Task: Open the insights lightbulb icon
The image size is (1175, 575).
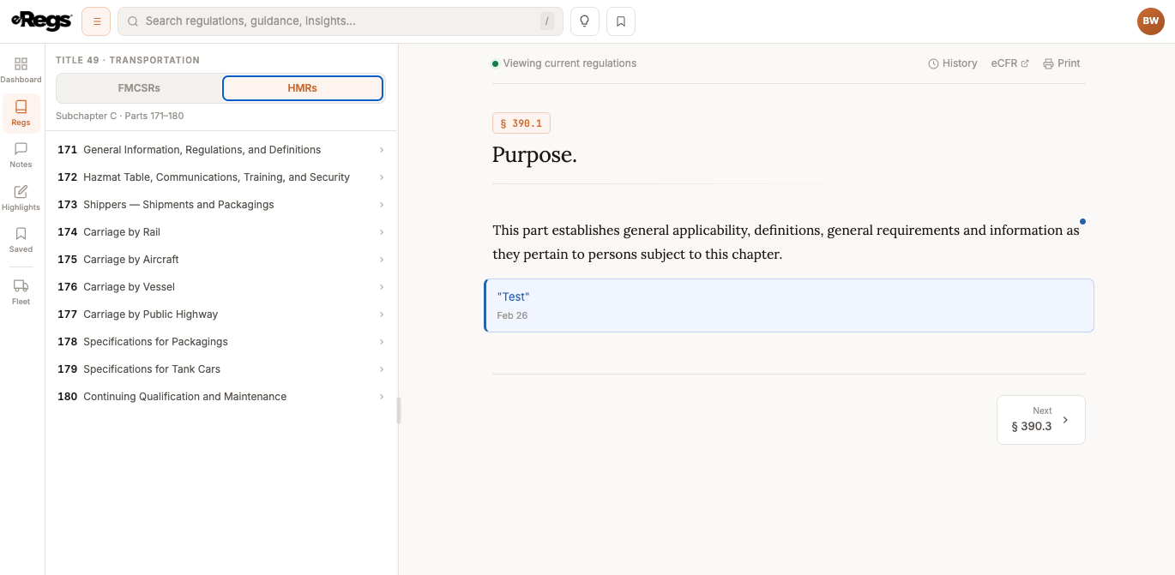Action: pyautogui.click(x=585, y=21)
